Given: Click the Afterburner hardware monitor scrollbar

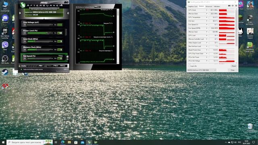Looking at the screenshot, I should click(x=118, y=36).
